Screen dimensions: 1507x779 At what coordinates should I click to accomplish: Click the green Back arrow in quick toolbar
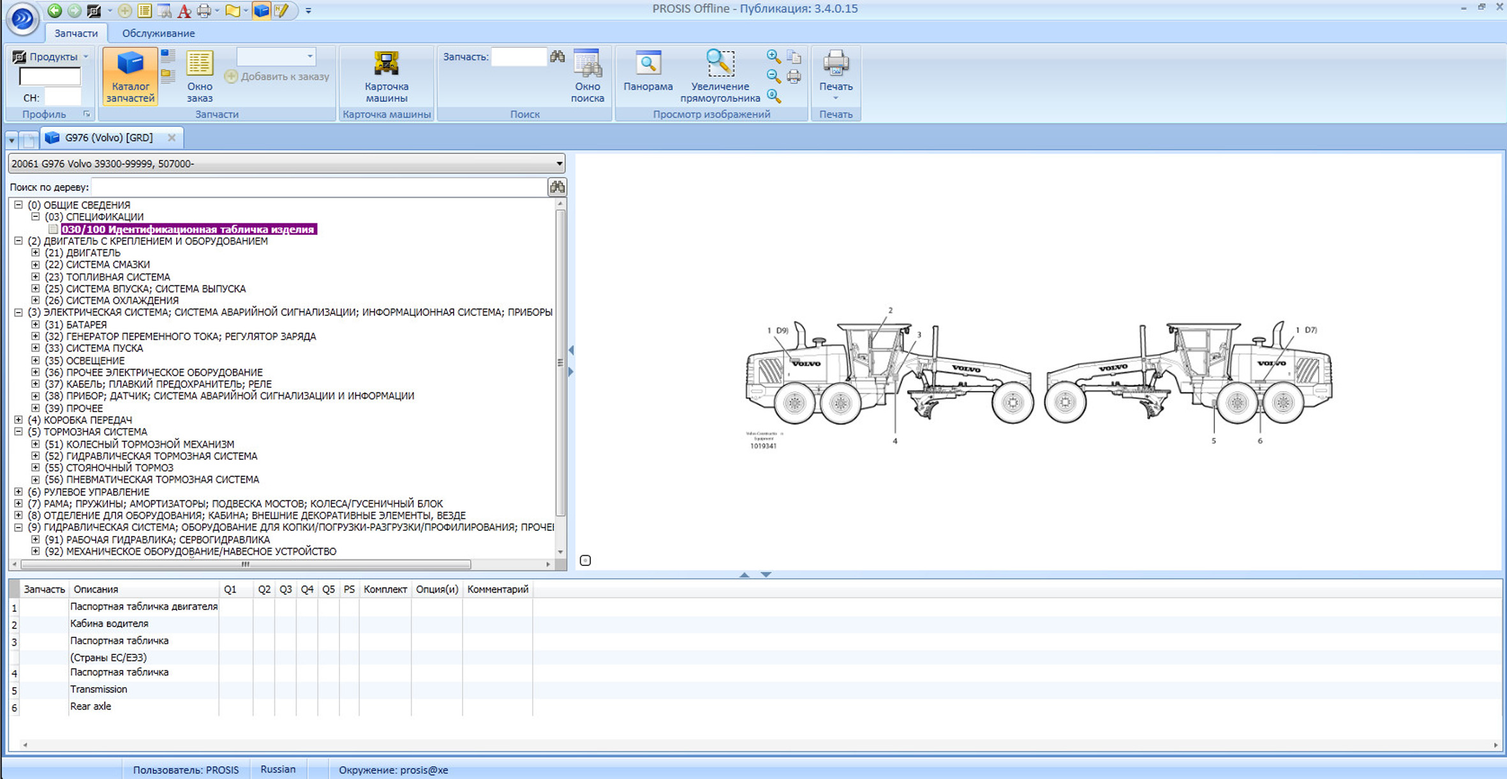(55, 10)
